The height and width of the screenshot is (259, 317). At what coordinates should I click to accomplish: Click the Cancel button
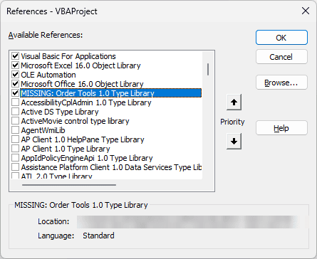[x=281, y=57]
